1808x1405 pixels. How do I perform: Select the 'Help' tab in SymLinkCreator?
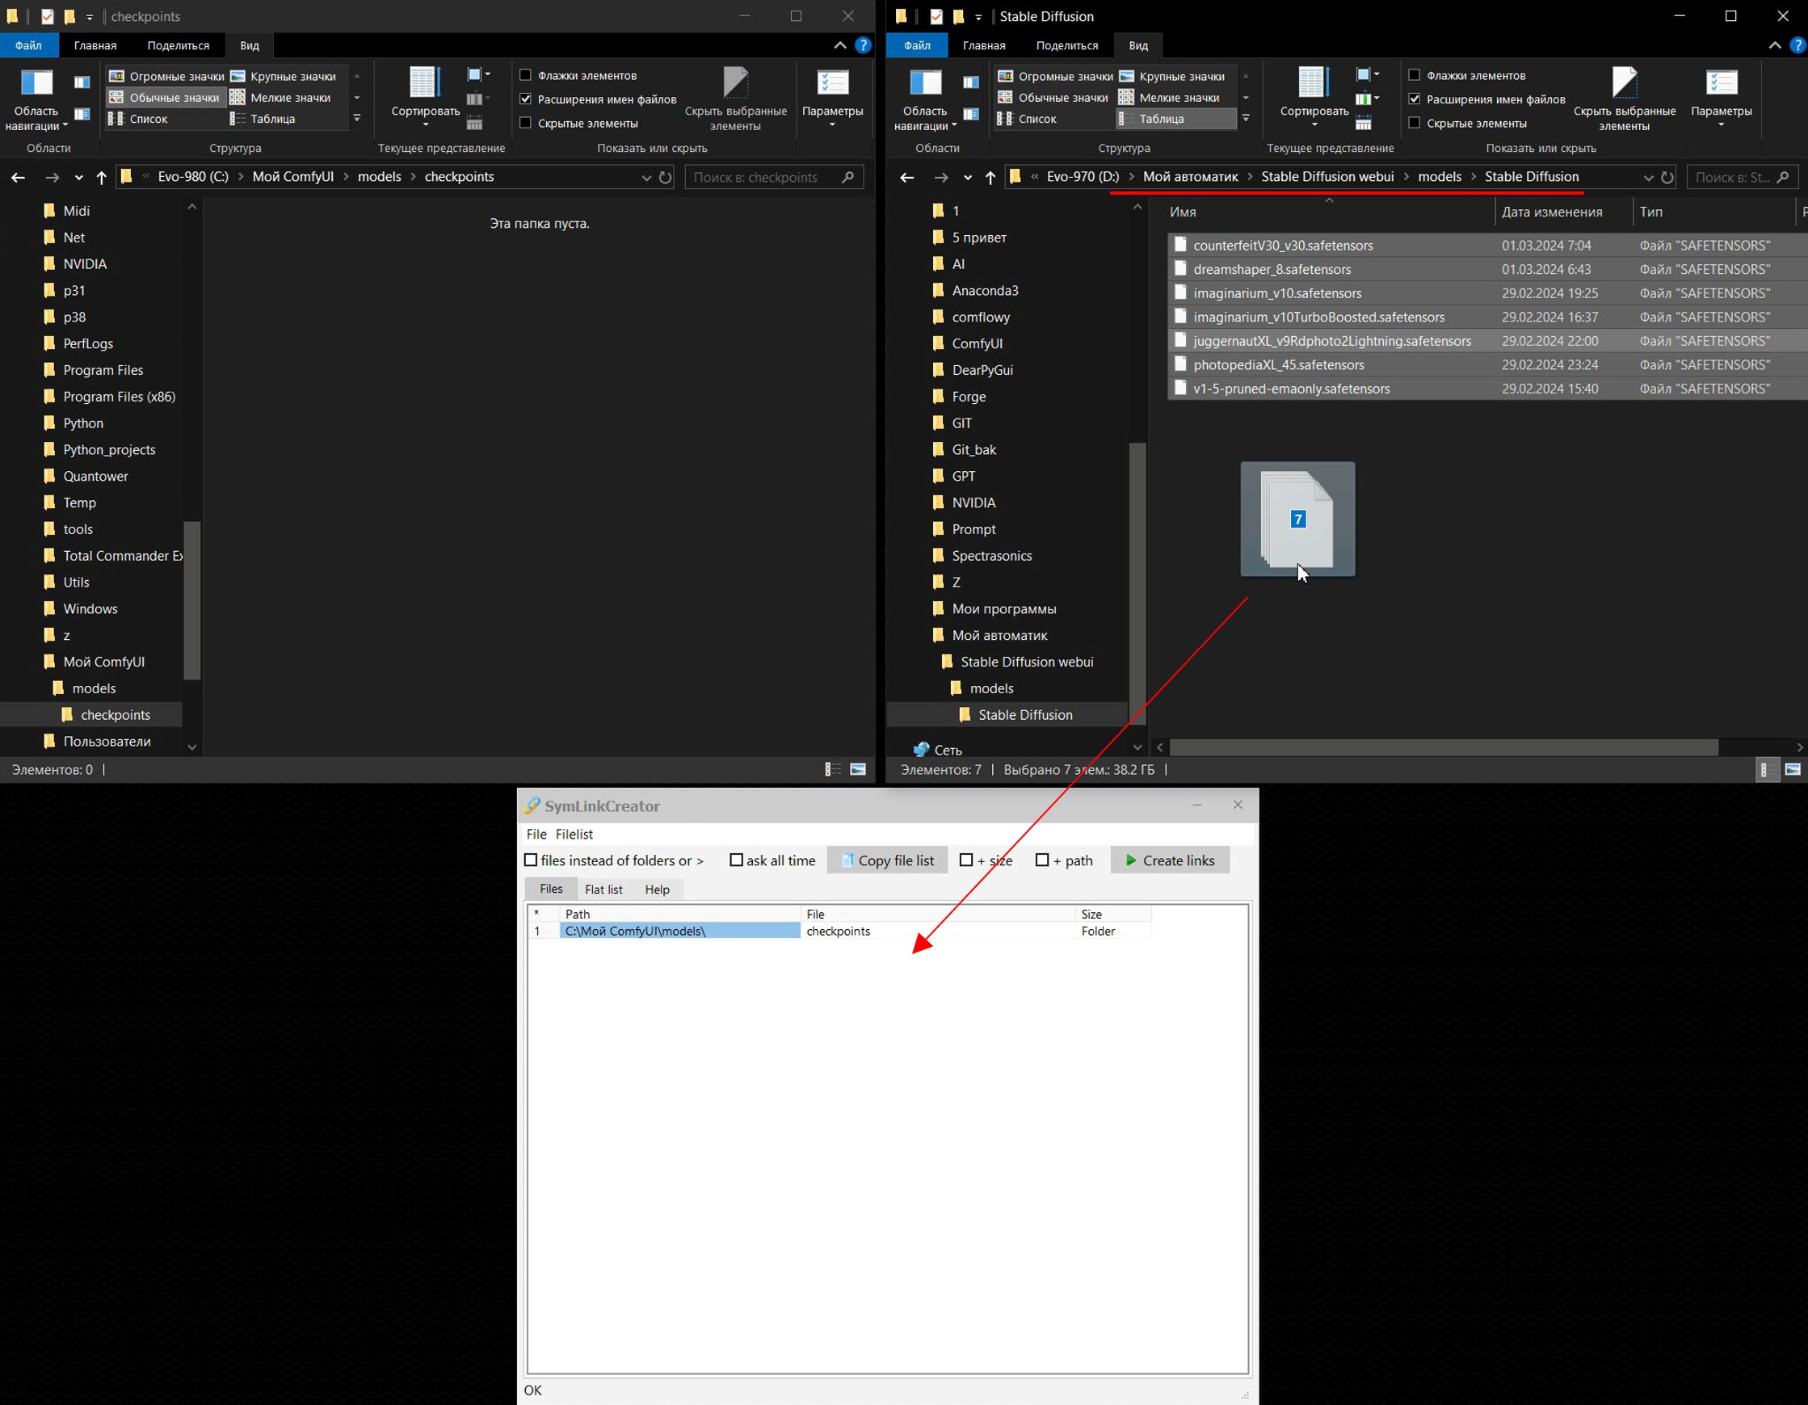coord(656,888)
